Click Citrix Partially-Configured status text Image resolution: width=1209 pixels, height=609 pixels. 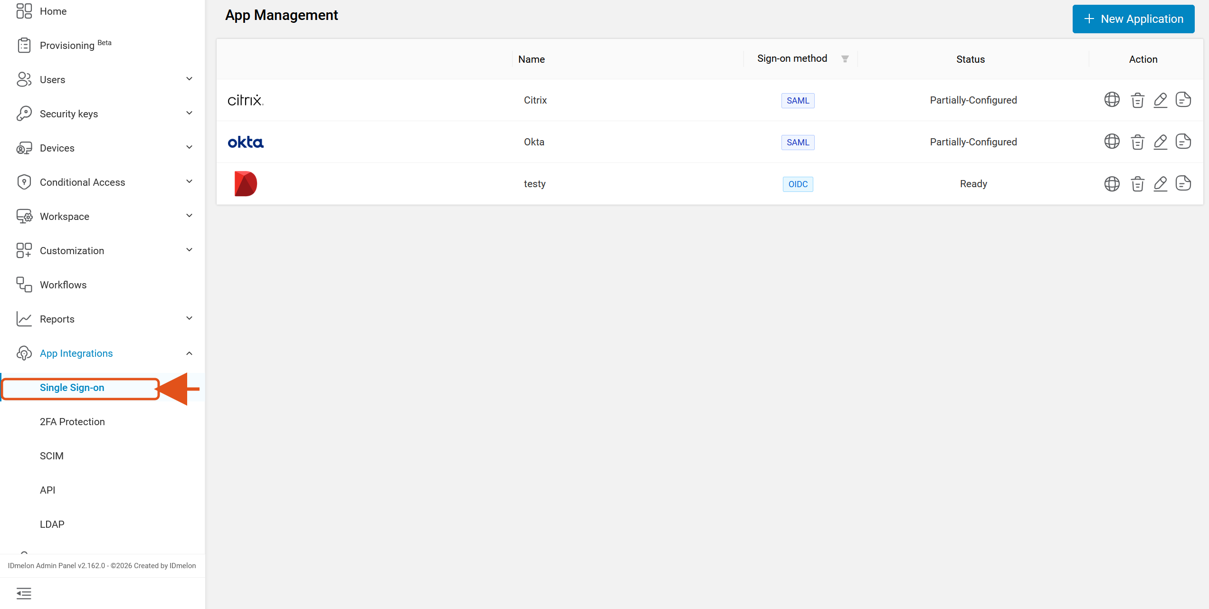point(973,100)
